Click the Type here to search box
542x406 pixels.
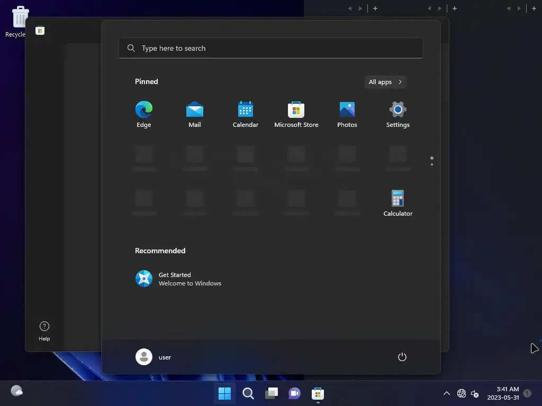[271, 48]
